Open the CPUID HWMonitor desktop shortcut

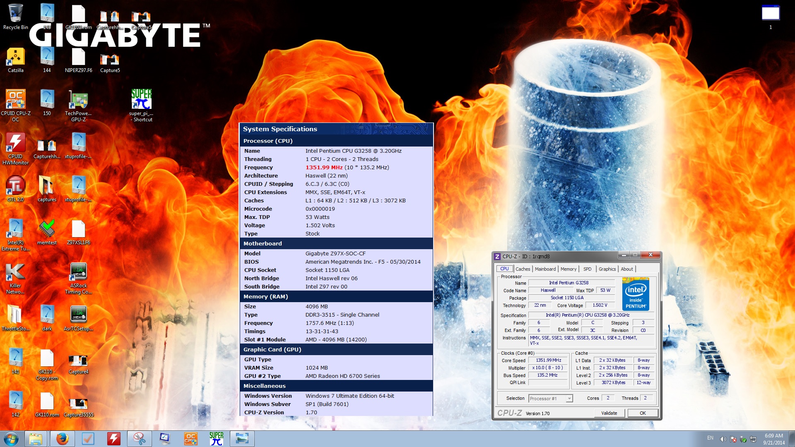[15, 149]
